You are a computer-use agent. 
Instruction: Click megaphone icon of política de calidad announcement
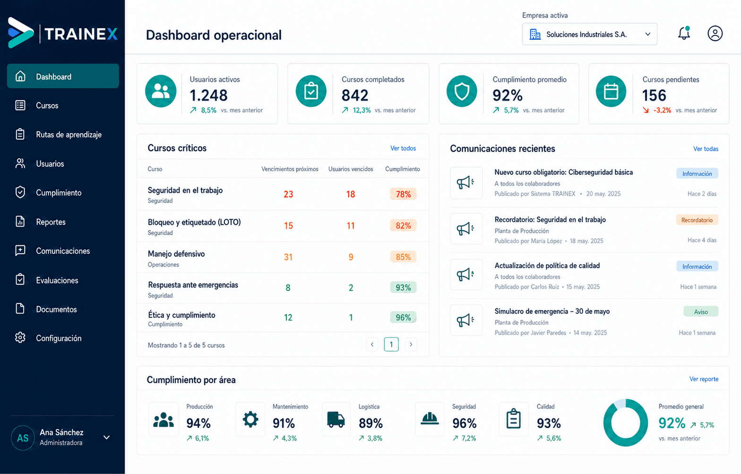coord(466,275)
